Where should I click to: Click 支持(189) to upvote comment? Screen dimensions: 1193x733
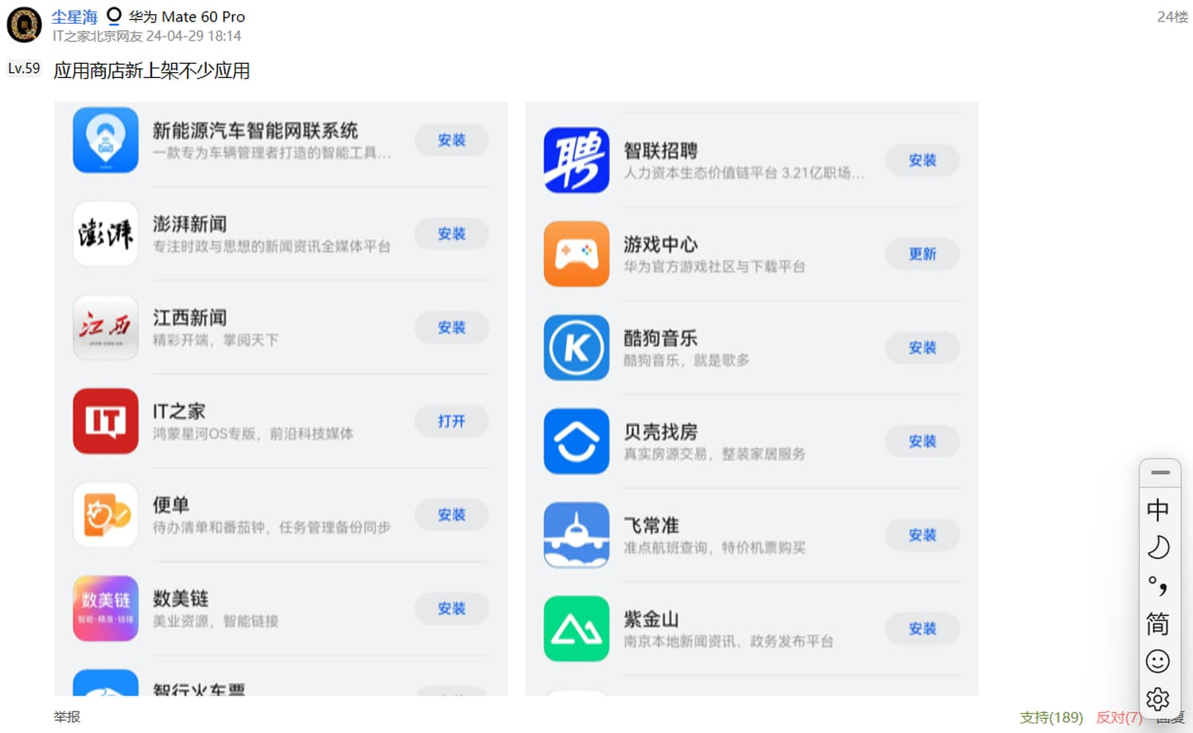click(1051, 718)
